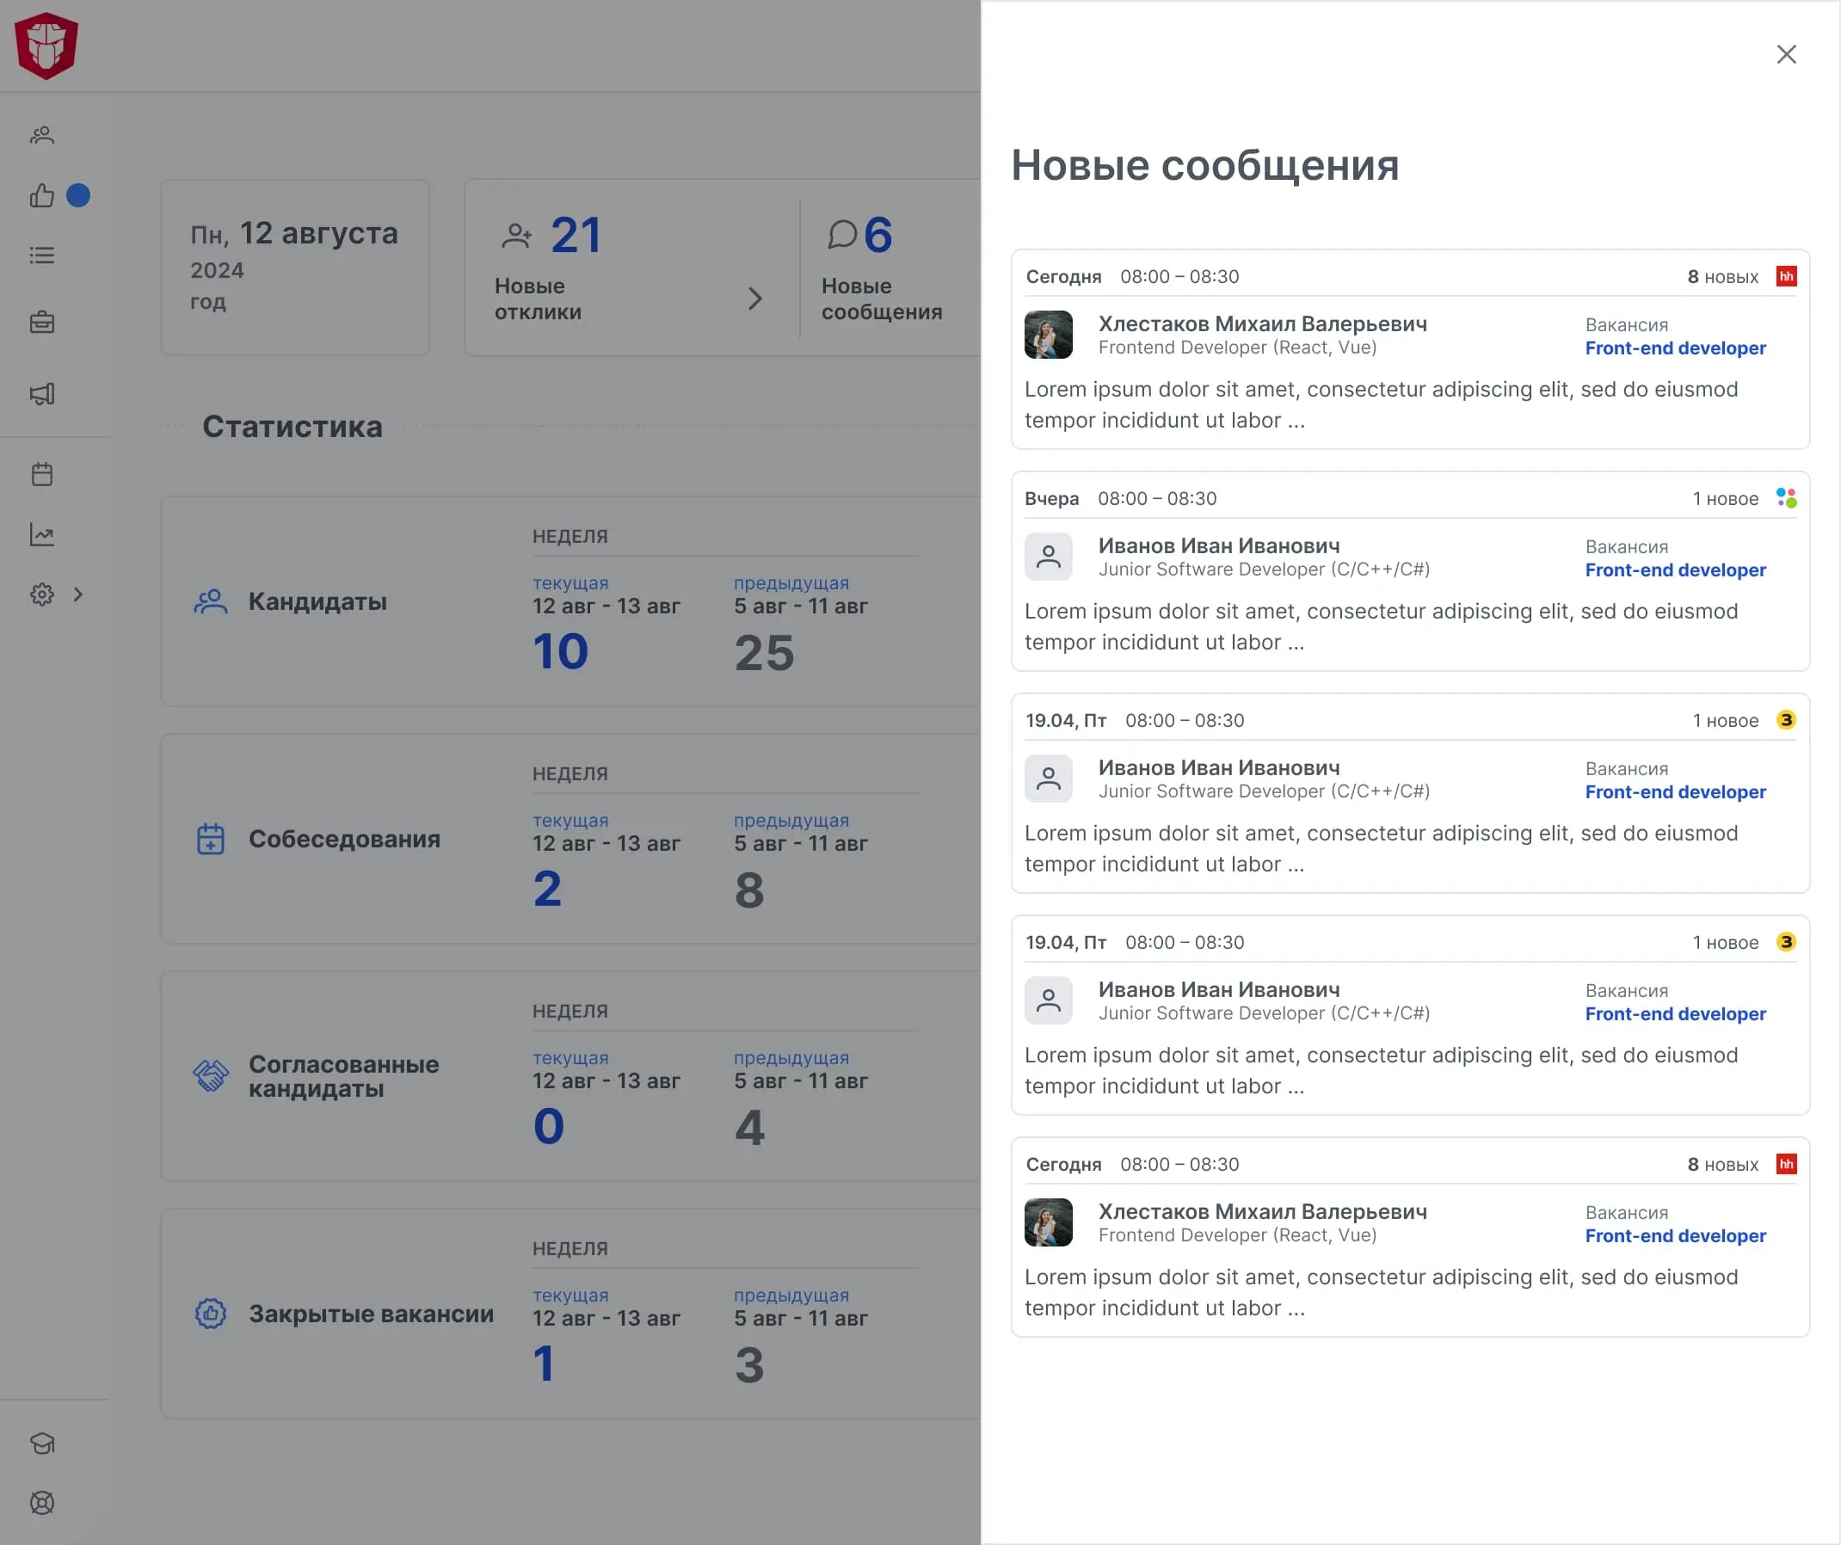Open the list view sidebar icon
The width and height of the screenshot is (1841, 1545).
tap(42, 255)
